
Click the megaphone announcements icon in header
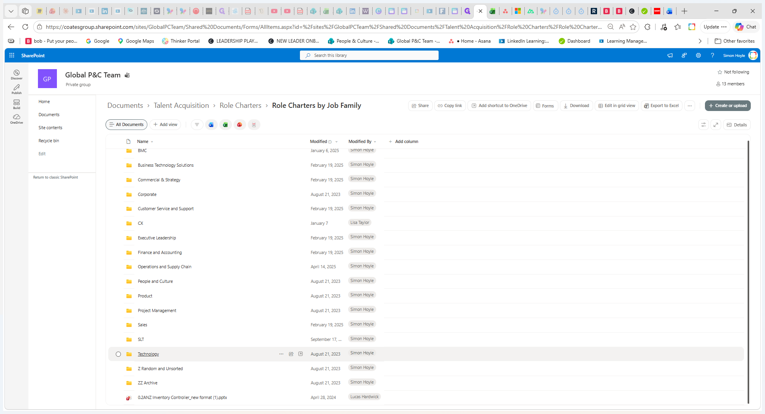[x=670, y=55]
